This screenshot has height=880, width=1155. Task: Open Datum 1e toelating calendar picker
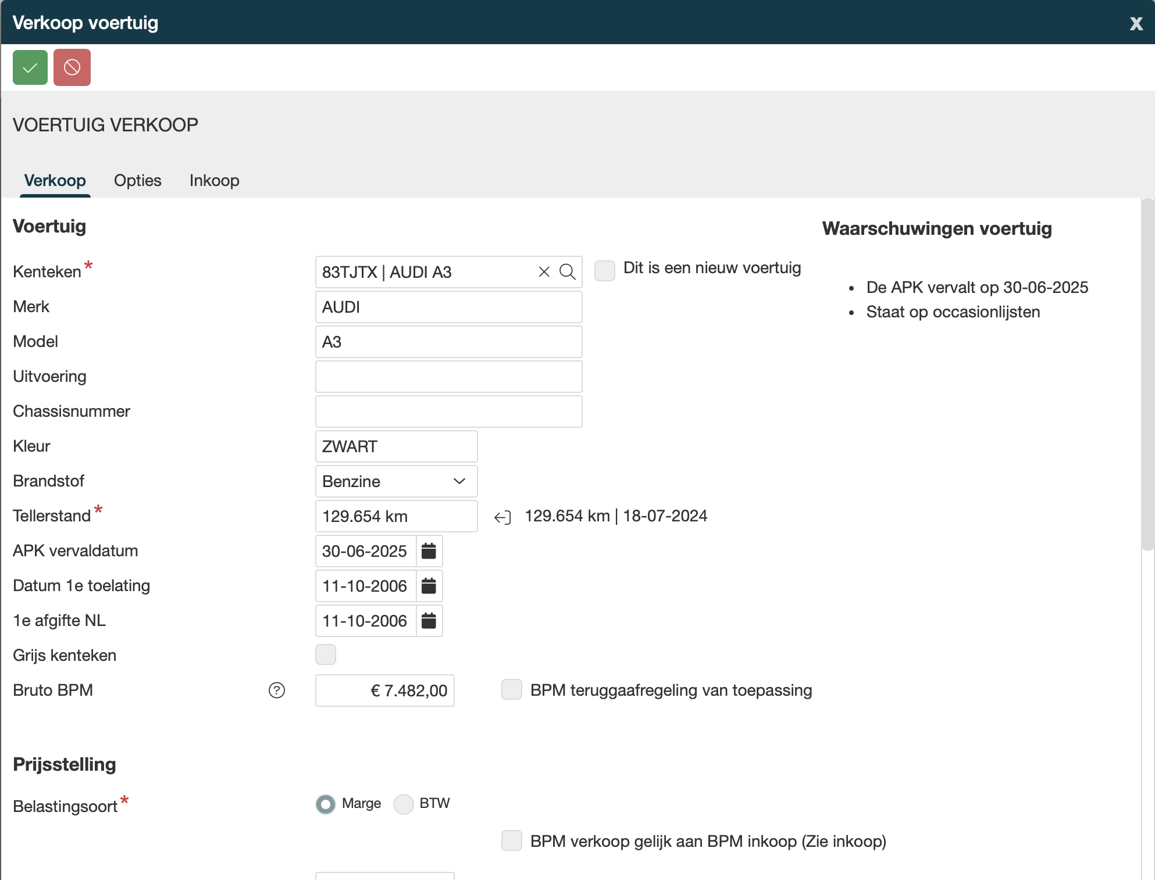click(x=429, y=586)
